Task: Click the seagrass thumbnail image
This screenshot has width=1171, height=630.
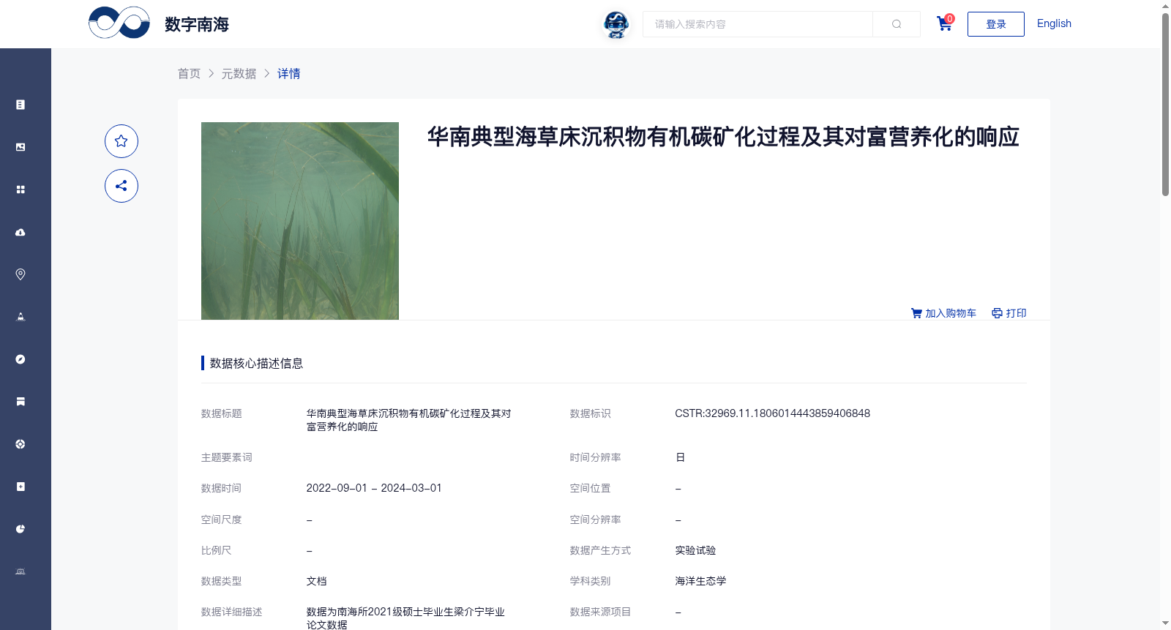Action: (300, 221)
